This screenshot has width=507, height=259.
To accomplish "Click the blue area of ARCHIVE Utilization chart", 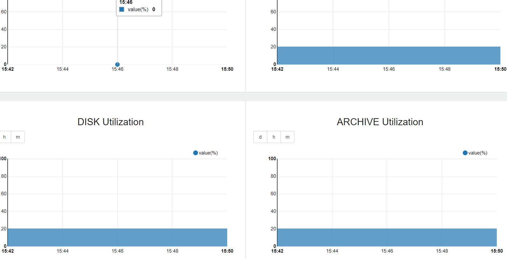I will (387, 237).
